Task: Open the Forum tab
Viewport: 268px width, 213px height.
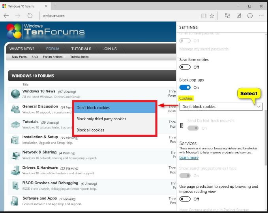Action: coord(52,49)
